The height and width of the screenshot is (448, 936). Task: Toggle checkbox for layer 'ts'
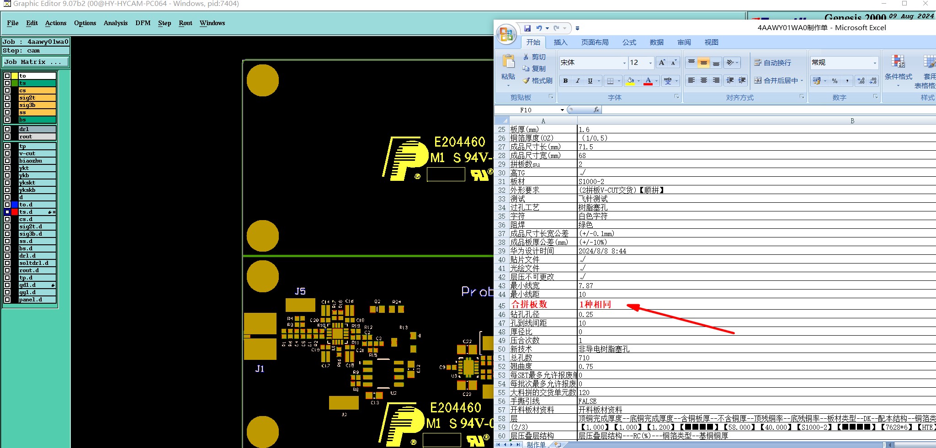7,83
